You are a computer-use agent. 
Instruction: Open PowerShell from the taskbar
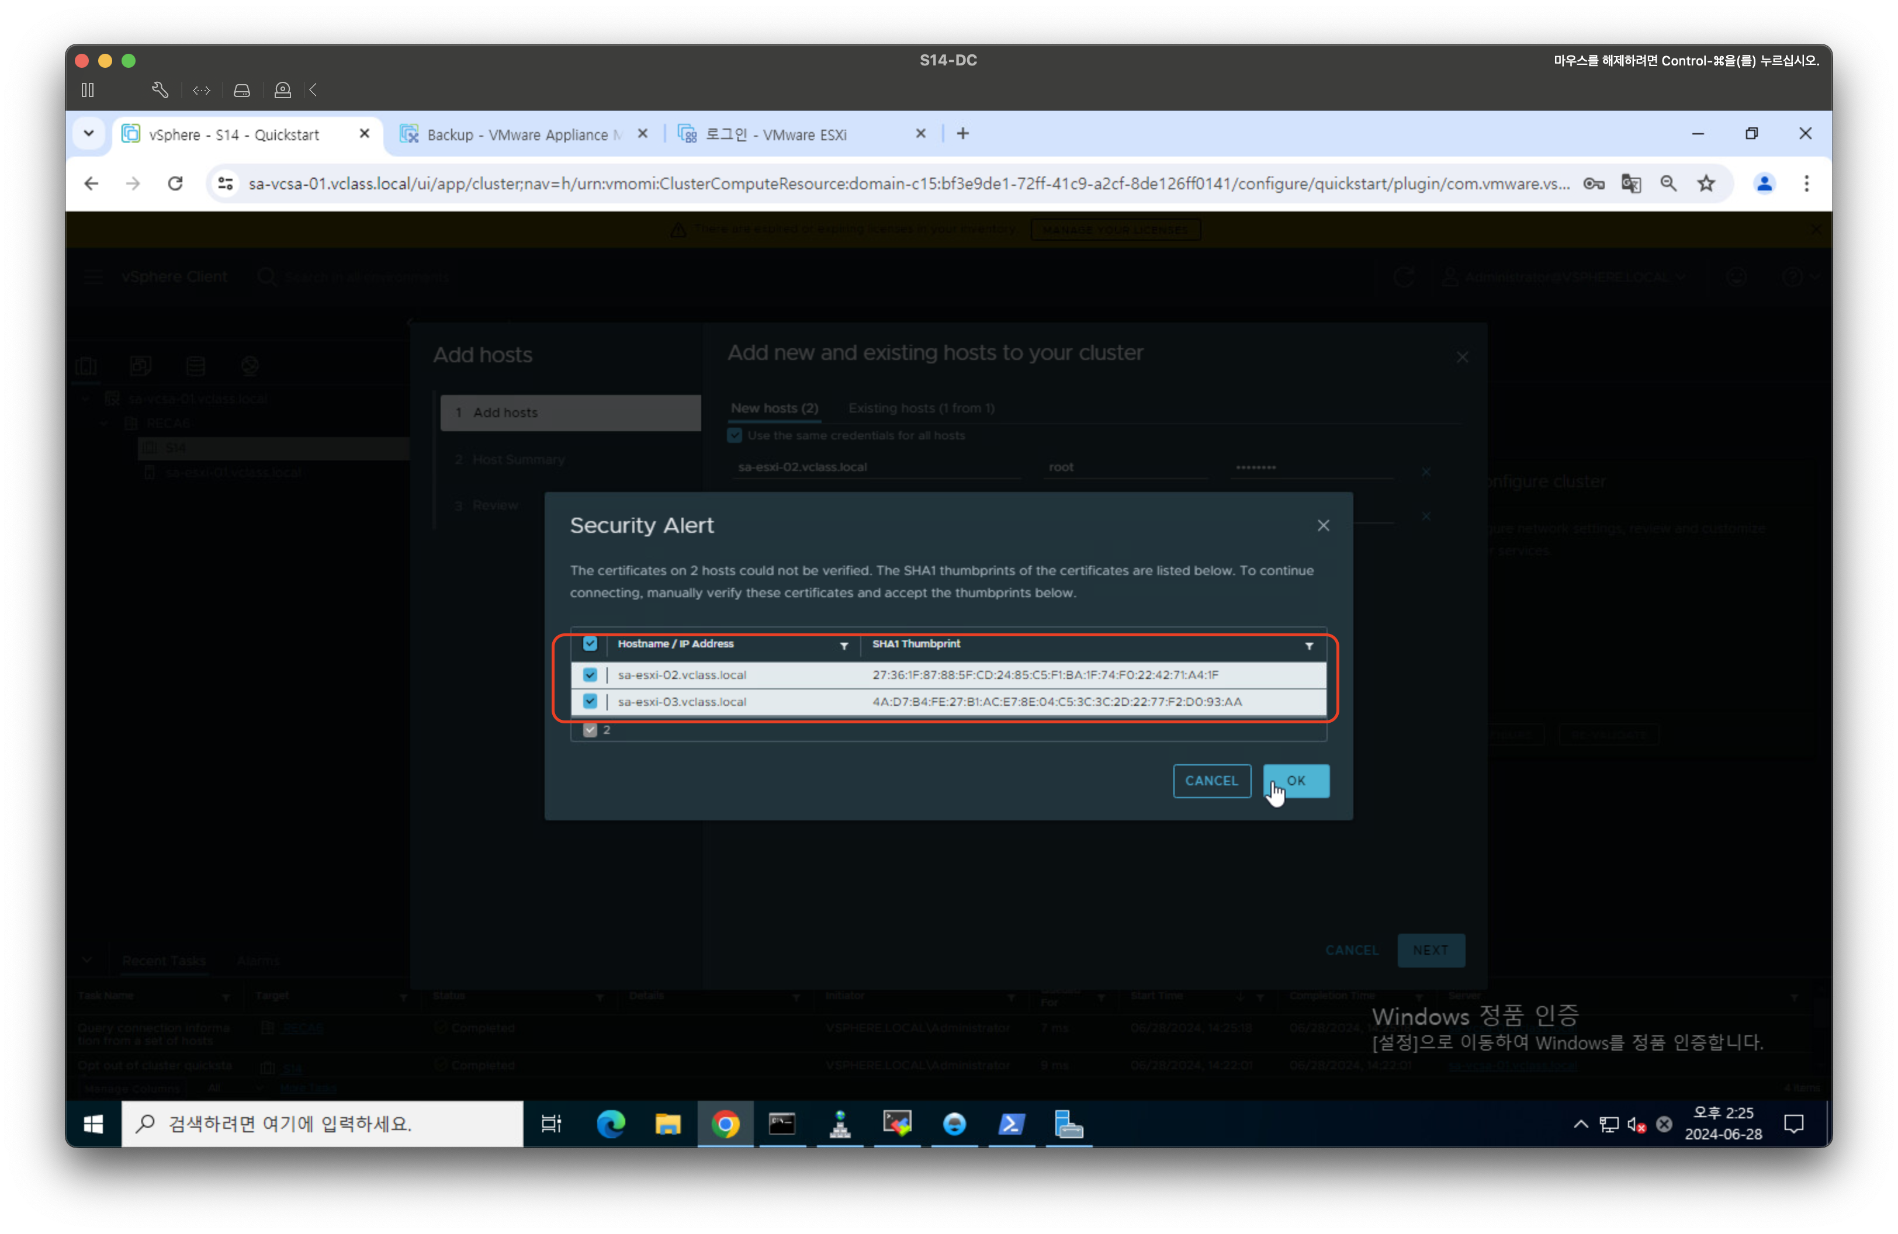(1011, 1124)
